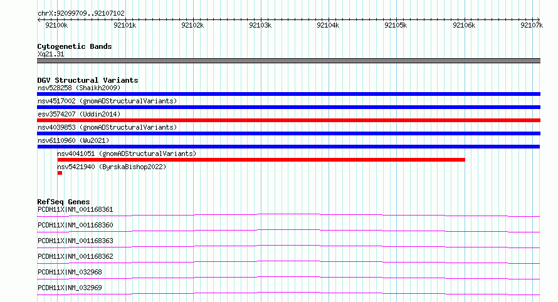Screen dimensions: 558x302
Task: Click the magenta intron line of NM_032969
Action: (288, 293)
